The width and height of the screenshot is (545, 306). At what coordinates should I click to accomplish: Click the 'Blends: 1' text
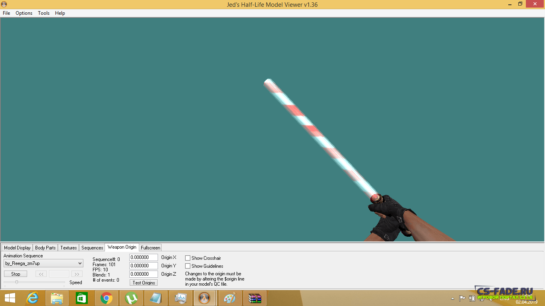101,275
